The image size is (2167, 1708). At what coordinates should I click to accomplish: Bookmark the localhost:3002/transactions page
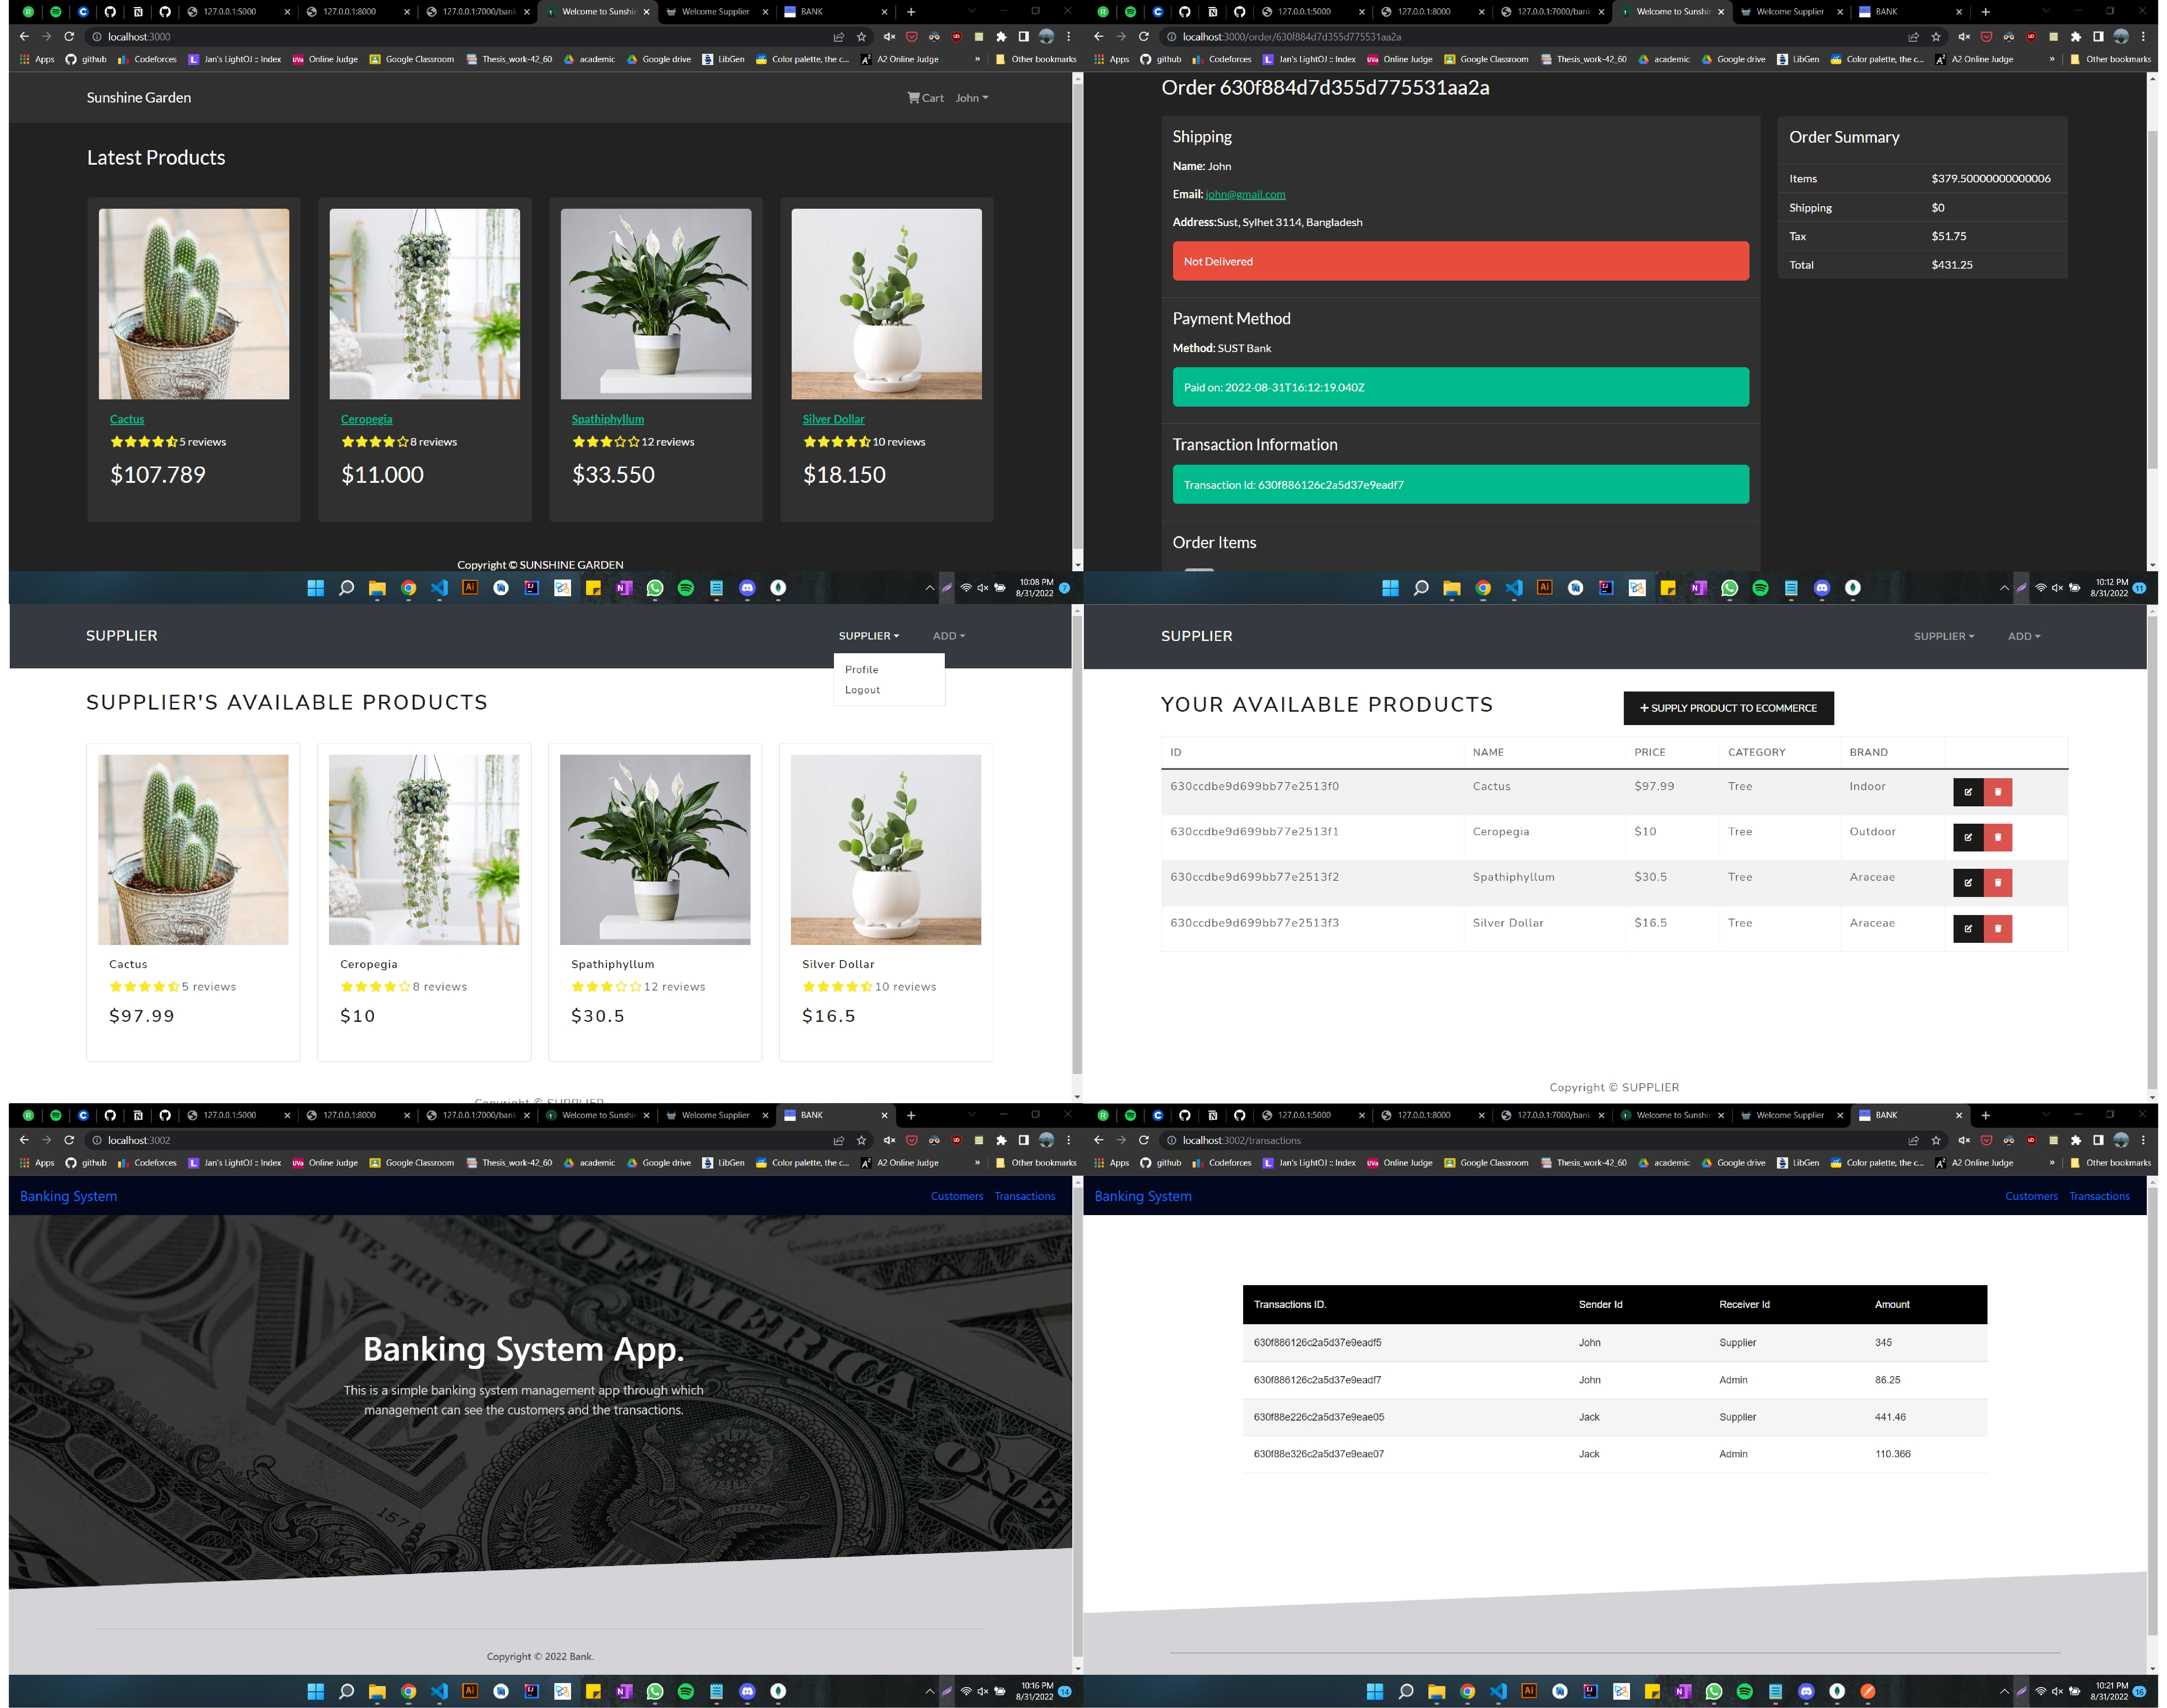click(x=1936, y=1140)
